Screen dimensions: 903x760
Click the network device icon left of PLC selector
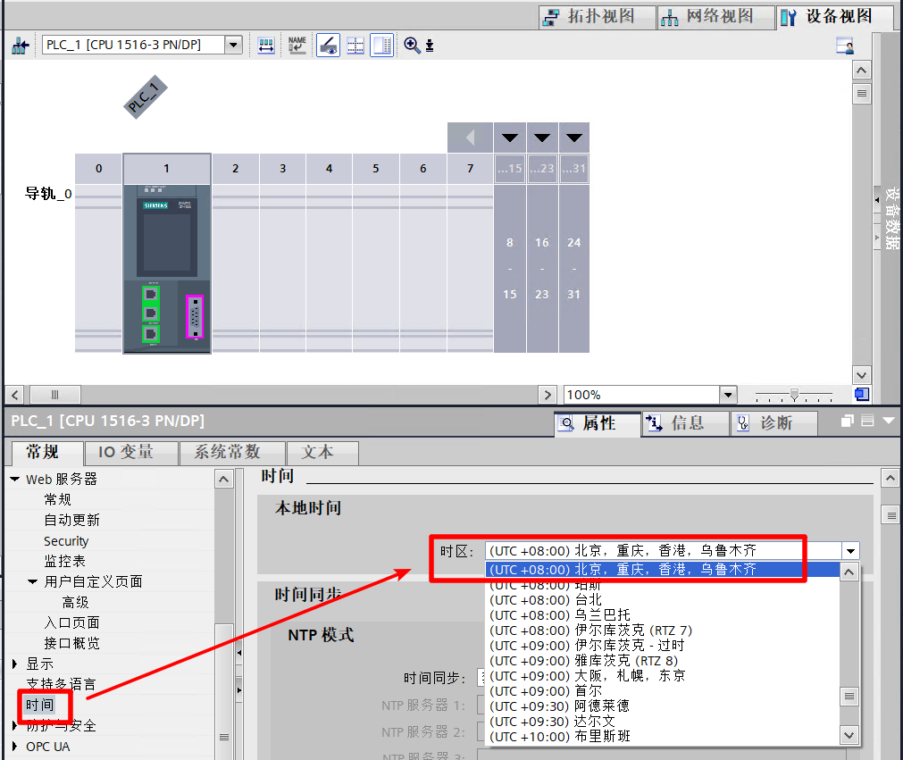(x=21, y=46)
